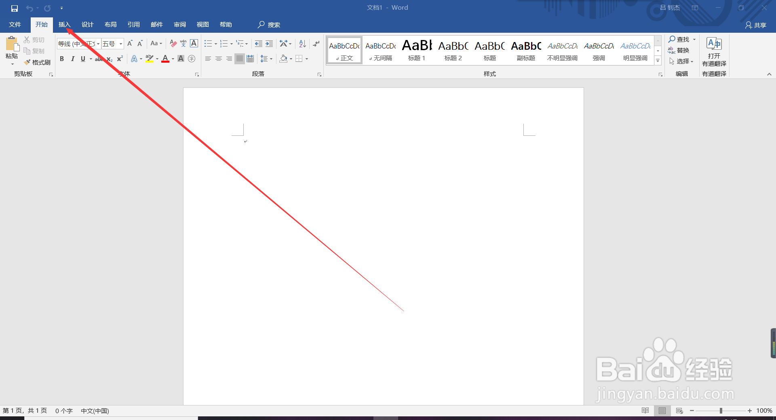The image size is (776, 420).
Task: Switch to References (引用) tab
Action: click(x=133, y=25)
